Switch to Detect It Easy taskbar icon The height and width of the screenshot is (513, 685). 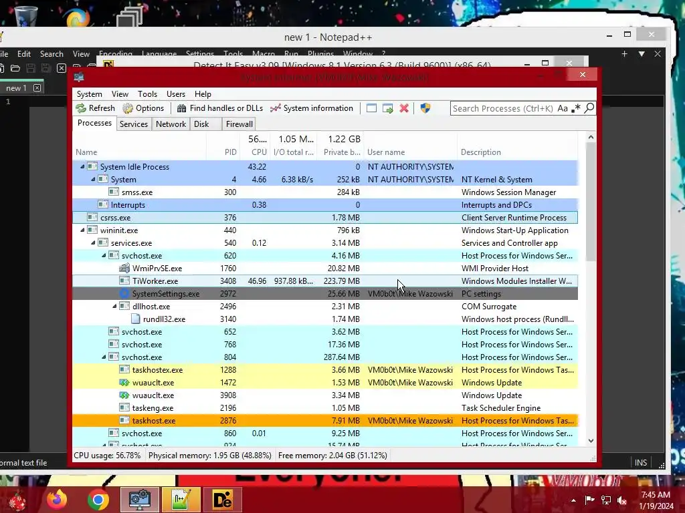222,500
